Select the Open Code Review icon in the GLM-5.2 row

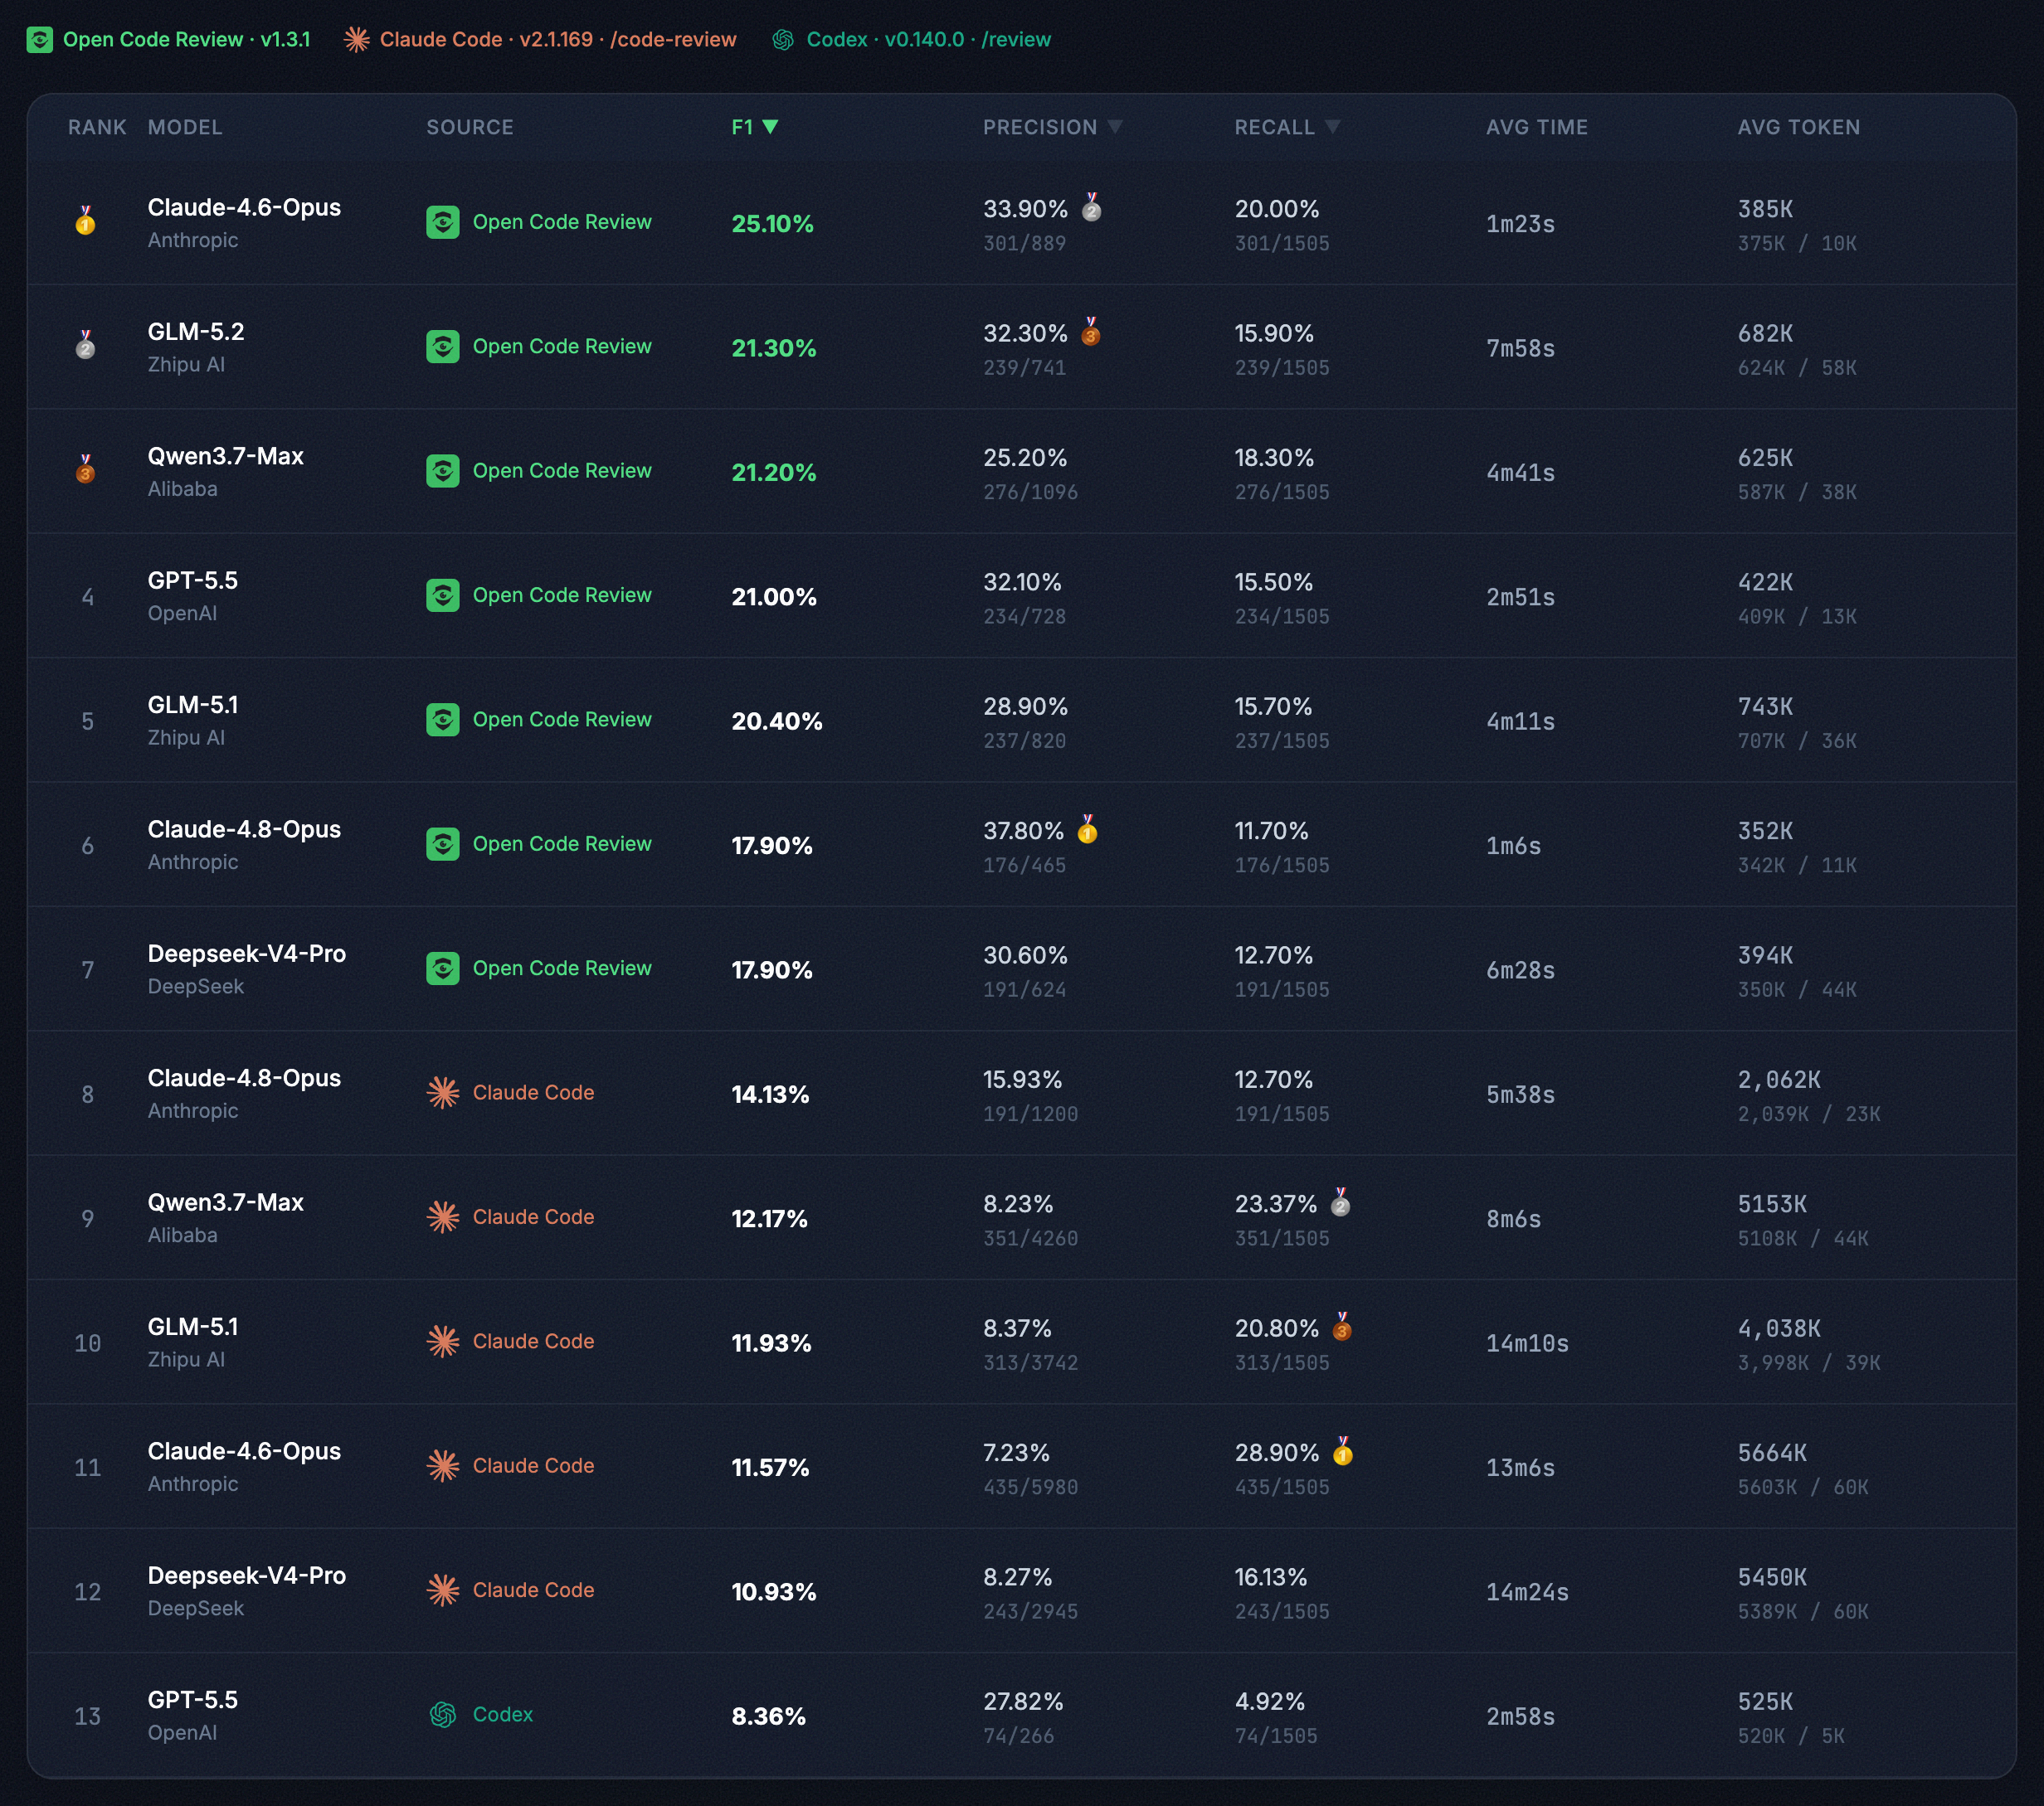[x=443, y=347]
